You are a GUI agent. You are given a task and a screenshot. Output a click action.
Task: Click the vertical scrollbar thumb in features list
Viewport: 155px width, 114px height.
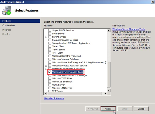coord(109,75)
